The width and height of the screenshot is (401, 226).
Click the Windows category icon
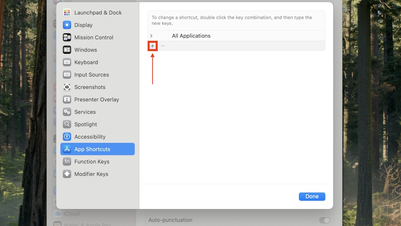pyautogui.click(x=67, y=50)
